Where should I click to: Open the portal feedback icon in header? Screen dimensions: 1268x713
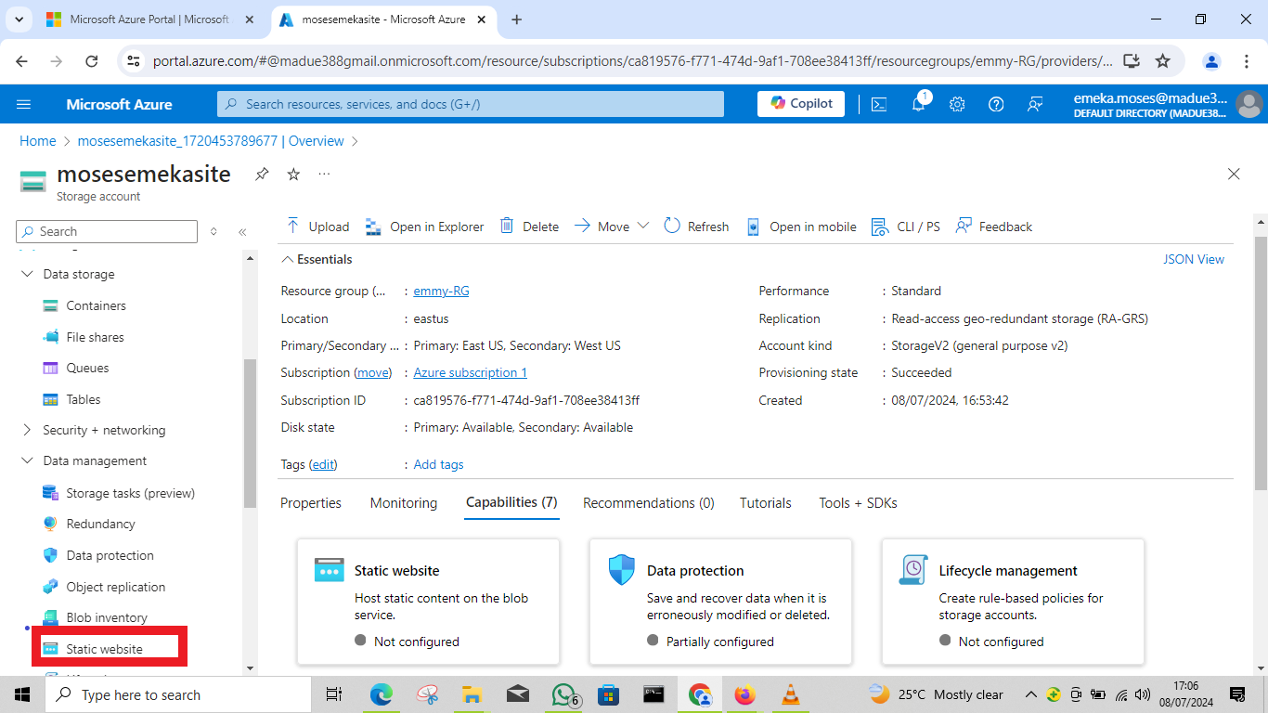(1035, 104)
